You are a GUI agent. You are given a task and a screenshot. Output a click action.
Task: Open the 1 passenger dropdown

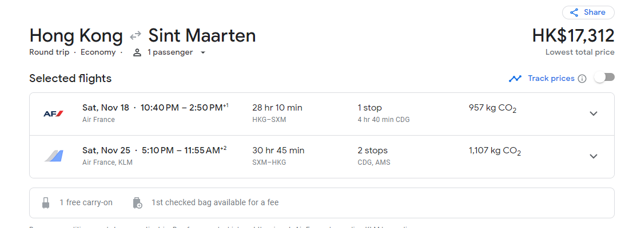[x=169, y=52]
